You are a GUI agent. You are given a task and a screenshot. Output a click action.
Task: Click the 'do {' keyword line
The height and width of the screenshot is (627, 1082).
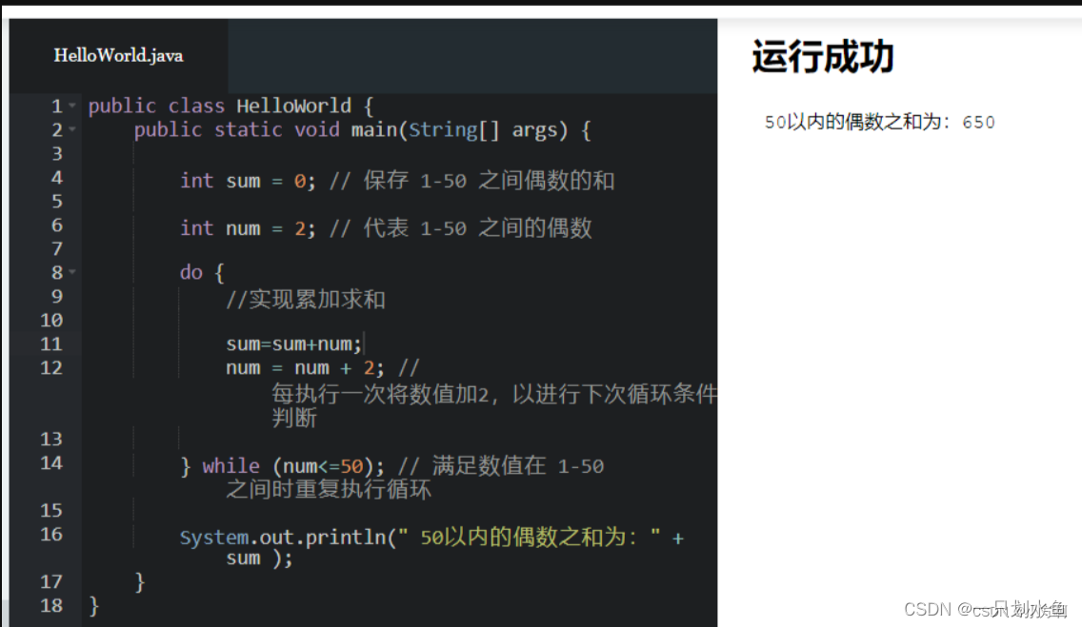coord(202,273)
